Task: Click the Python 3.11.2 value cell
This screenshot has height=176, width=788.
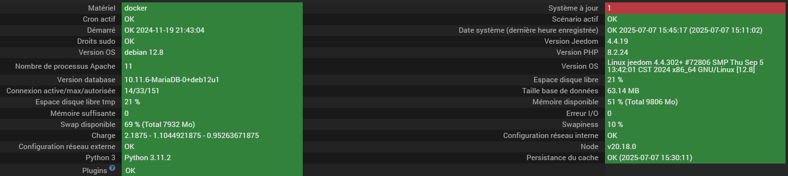Action: tap(212, 158)
